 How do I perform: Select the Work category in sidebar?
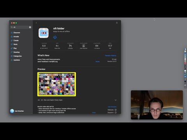[15, 44]
